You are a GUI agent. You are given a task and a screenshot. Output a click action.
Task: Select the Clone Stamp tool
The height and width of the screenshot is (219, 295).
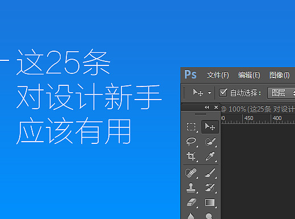pyautogui.click(x=191, y=188)
